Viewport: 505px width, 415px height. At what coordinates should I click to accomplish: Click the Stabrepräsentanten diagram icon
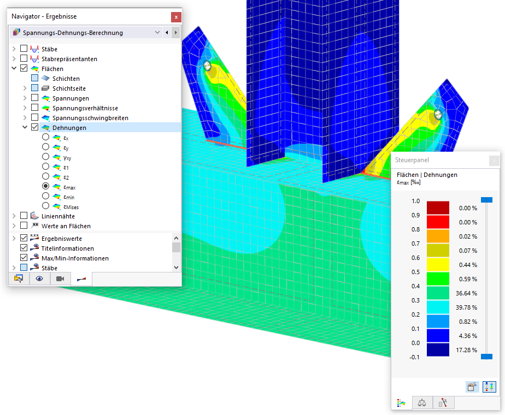34,59
